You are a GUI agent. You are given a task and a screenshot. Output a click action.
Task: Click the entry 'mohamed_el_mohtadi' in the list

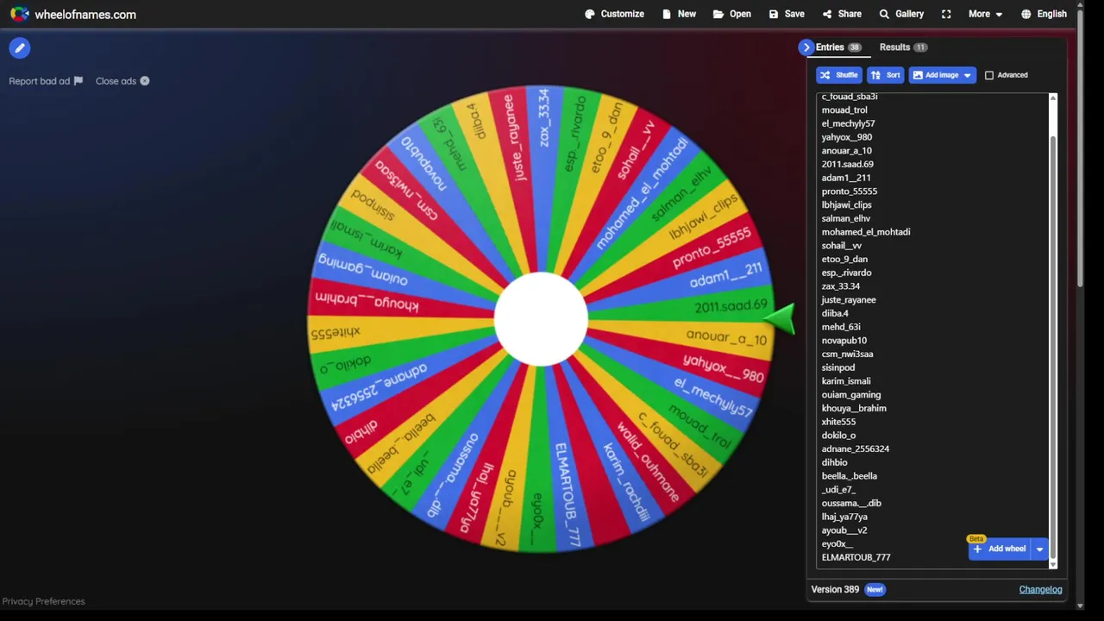click(865, 232)
